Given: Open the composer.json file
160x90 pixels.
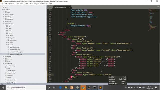Looking at the screenshot, I should pyautogui.click(x=12, y=80).
